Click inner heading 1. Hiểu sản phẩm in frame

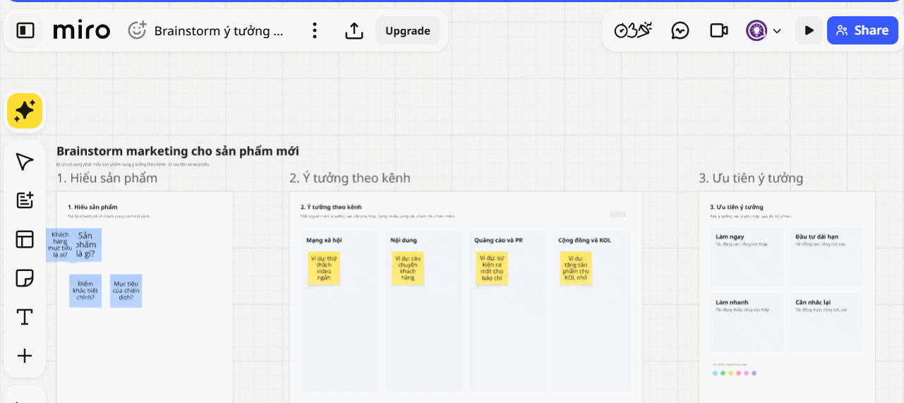tap(92, 207)
